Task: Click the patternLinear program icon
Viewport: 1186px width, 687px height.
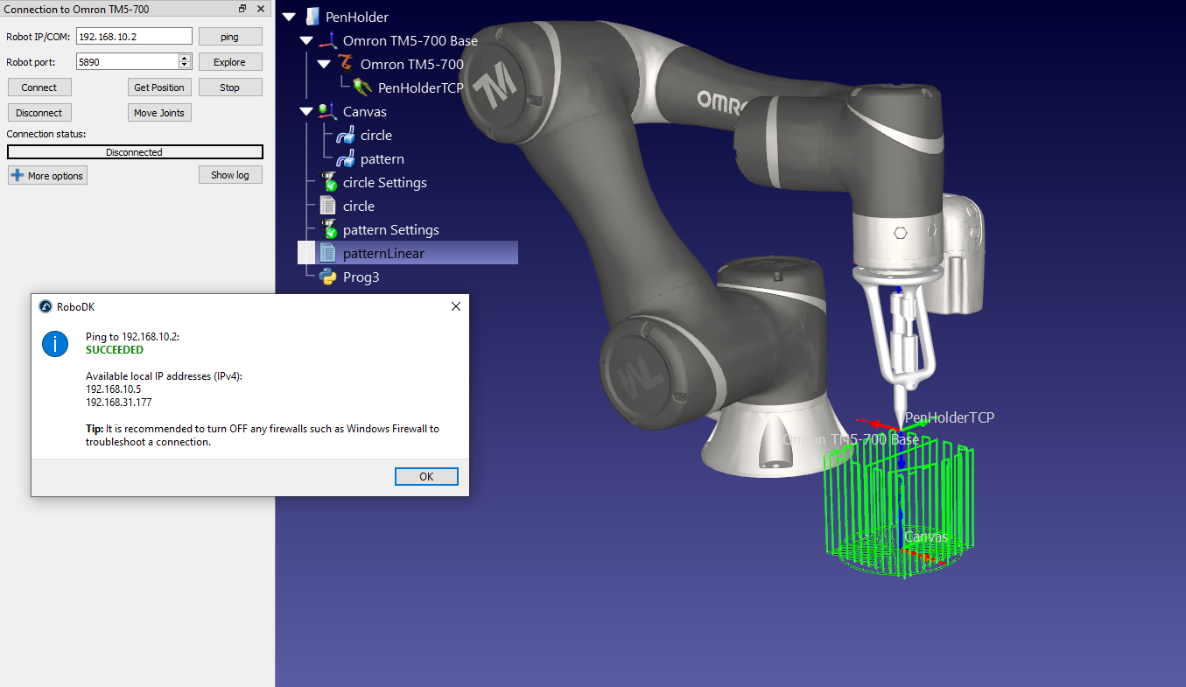Action: point(328,254)
